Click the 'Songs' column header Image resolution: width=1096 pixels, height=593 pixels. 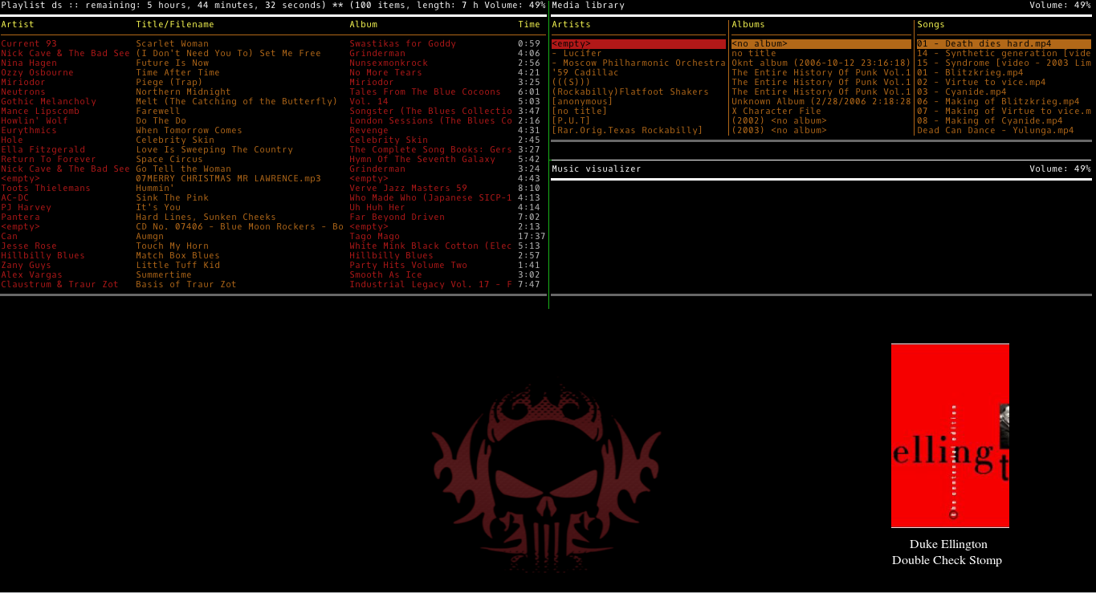tap(931, 25)
